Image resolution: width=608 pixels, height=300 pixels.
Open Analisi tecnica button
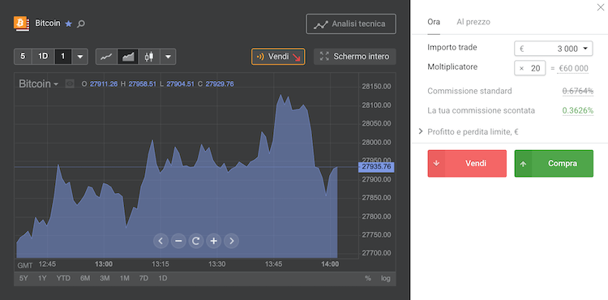click(351, 24)
